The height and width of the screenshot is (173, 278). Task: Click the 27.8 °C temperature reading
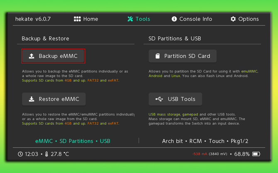[60, 154]
